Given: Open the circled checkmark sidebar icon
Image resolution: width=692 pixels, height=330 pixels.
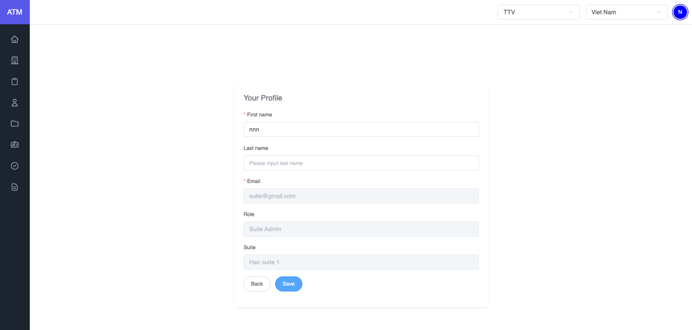Looking at the screenshot, I should [x=15, y=166].
